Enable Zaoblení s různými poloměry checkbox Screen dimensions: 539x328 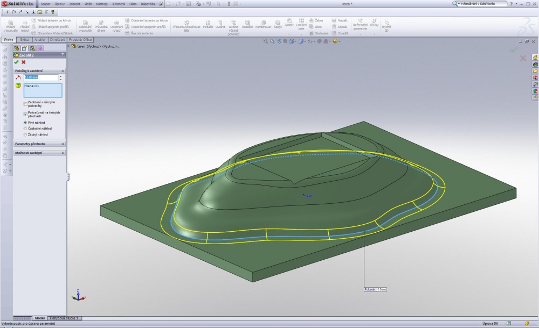tap(25, 104)
